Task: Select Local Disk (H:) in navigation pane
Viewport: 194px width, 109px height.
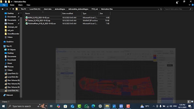Action: 13,91
